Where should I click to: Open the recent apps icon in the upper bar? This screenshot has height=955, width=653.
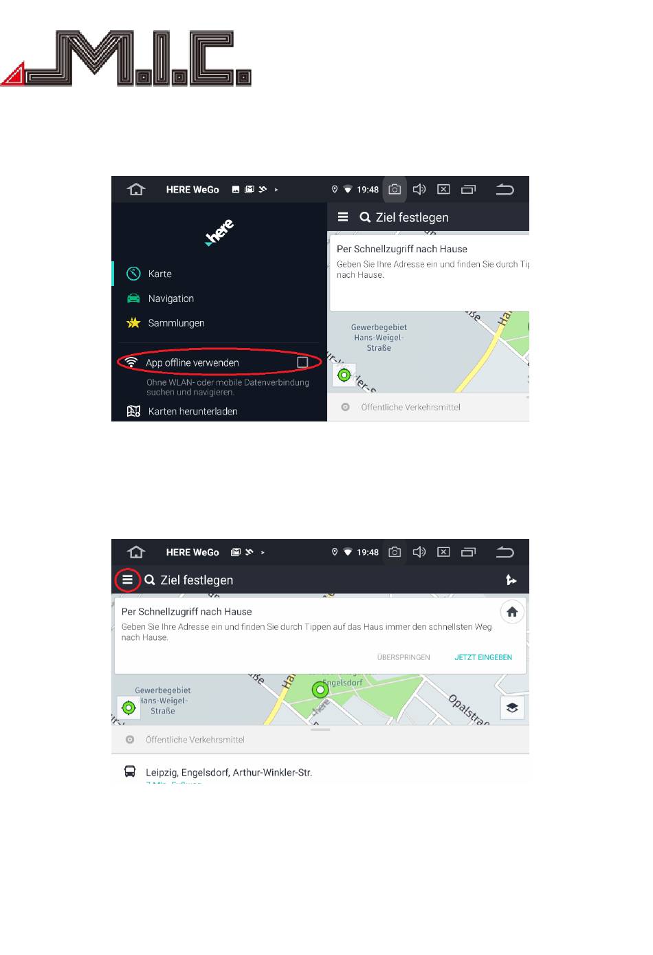click(x=468, y=190)
